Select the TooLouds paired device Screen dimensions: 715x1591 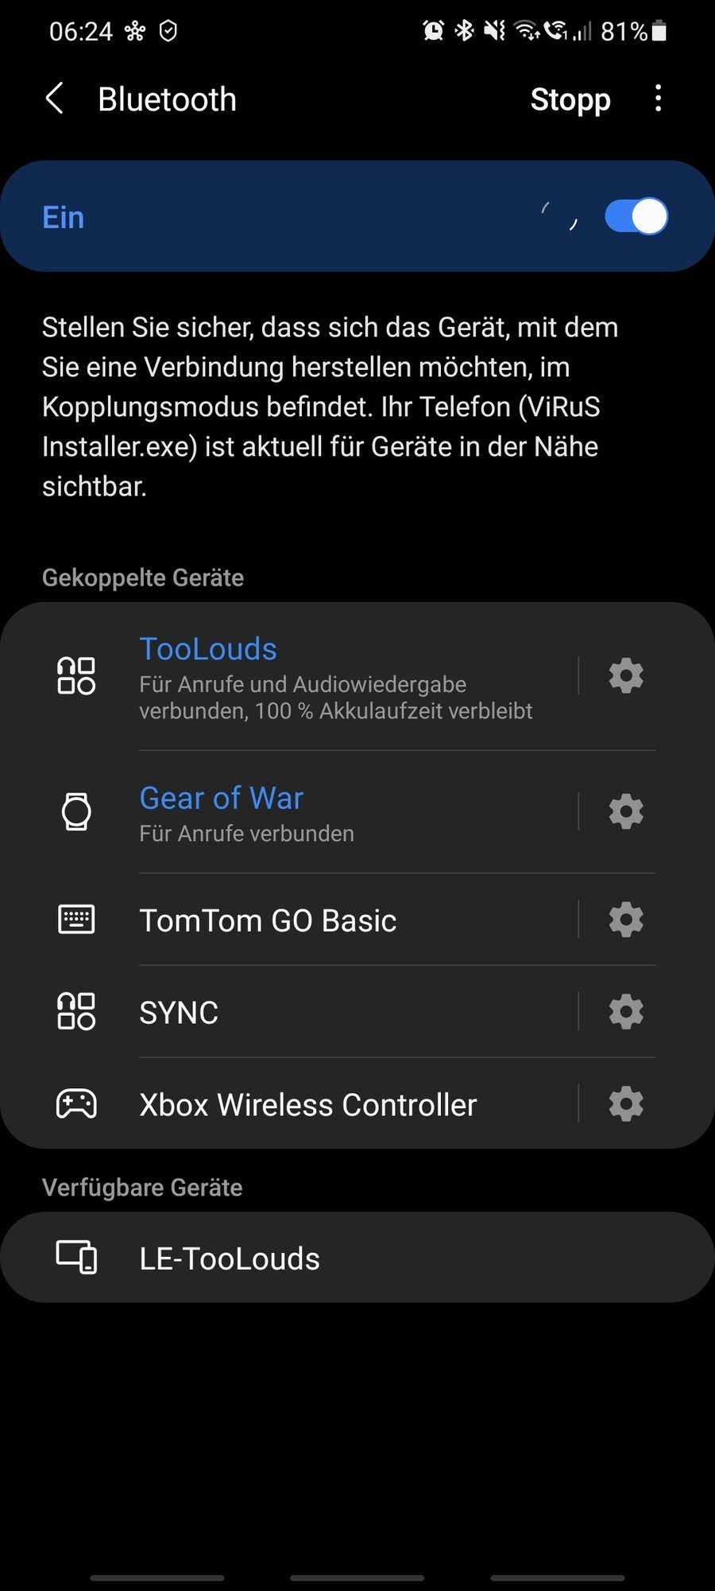289,676
